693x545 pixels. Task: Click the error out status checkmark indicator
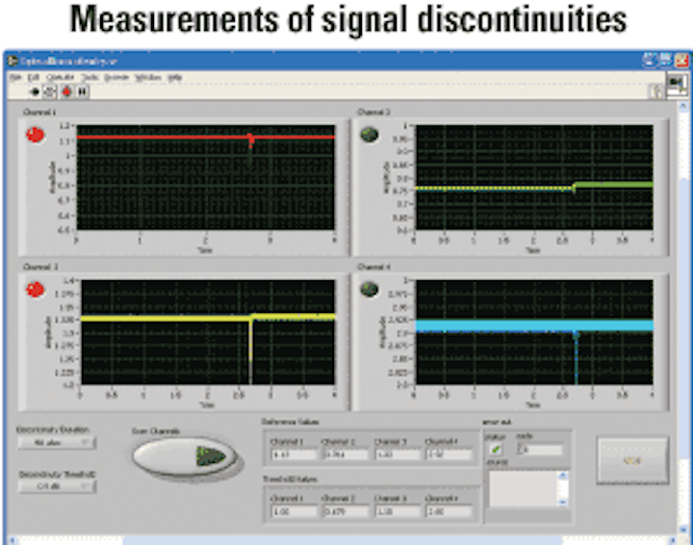pyautogui.click(x=496, y=450)
